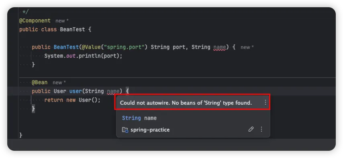Click the closing brace of the user method
343x158 pixels.
pos(33,109)
